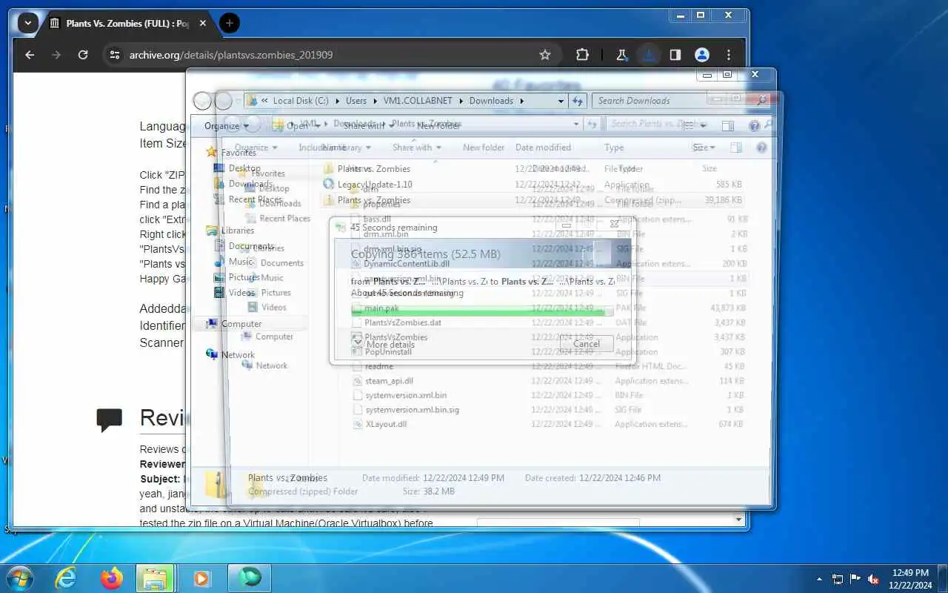Open the network tray icon

coord(838,579)
